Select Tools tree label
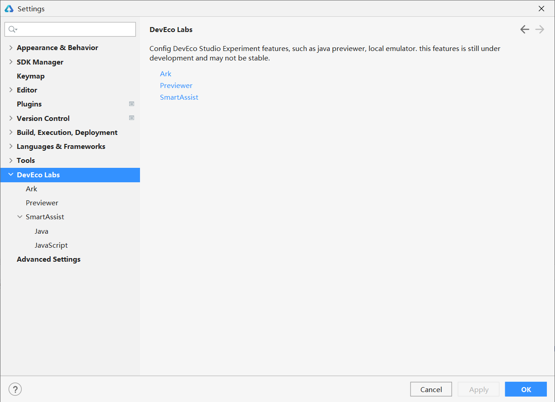This screenshot has width=555, height=402. 26,161
